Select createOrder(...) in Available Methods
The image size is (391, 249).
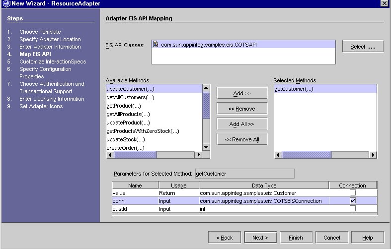[154, 148]
